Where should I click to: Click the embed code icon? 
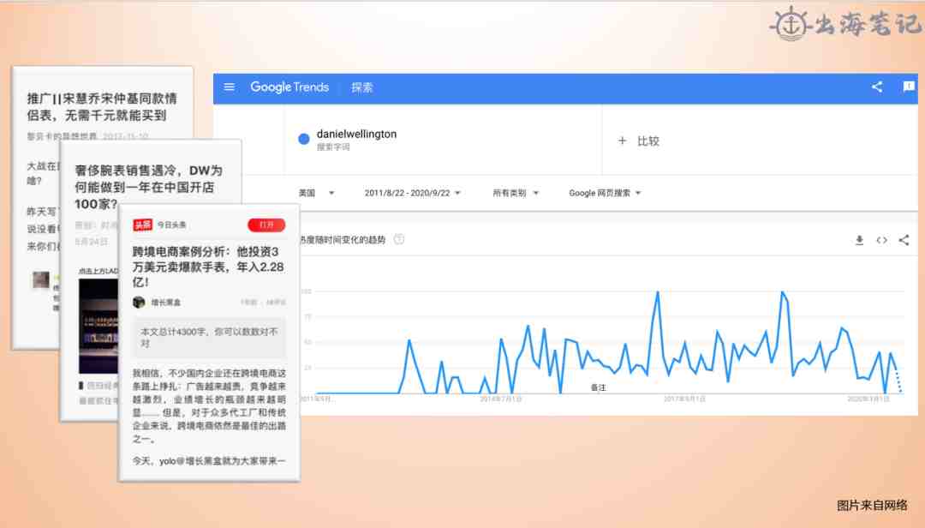[881, 240]
